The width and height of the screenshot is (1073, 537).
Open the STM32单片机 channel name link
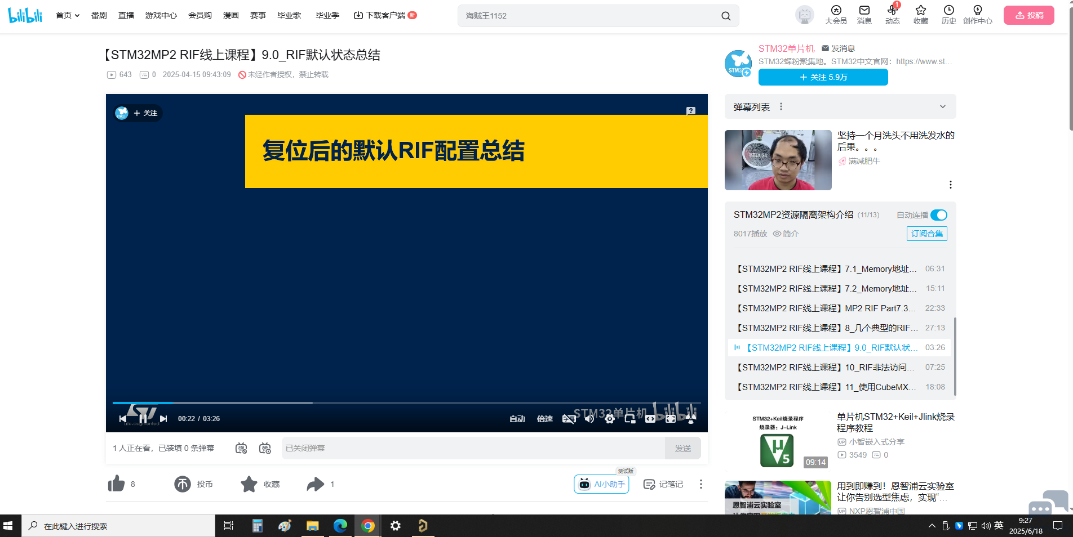click(x=787, y=48)
